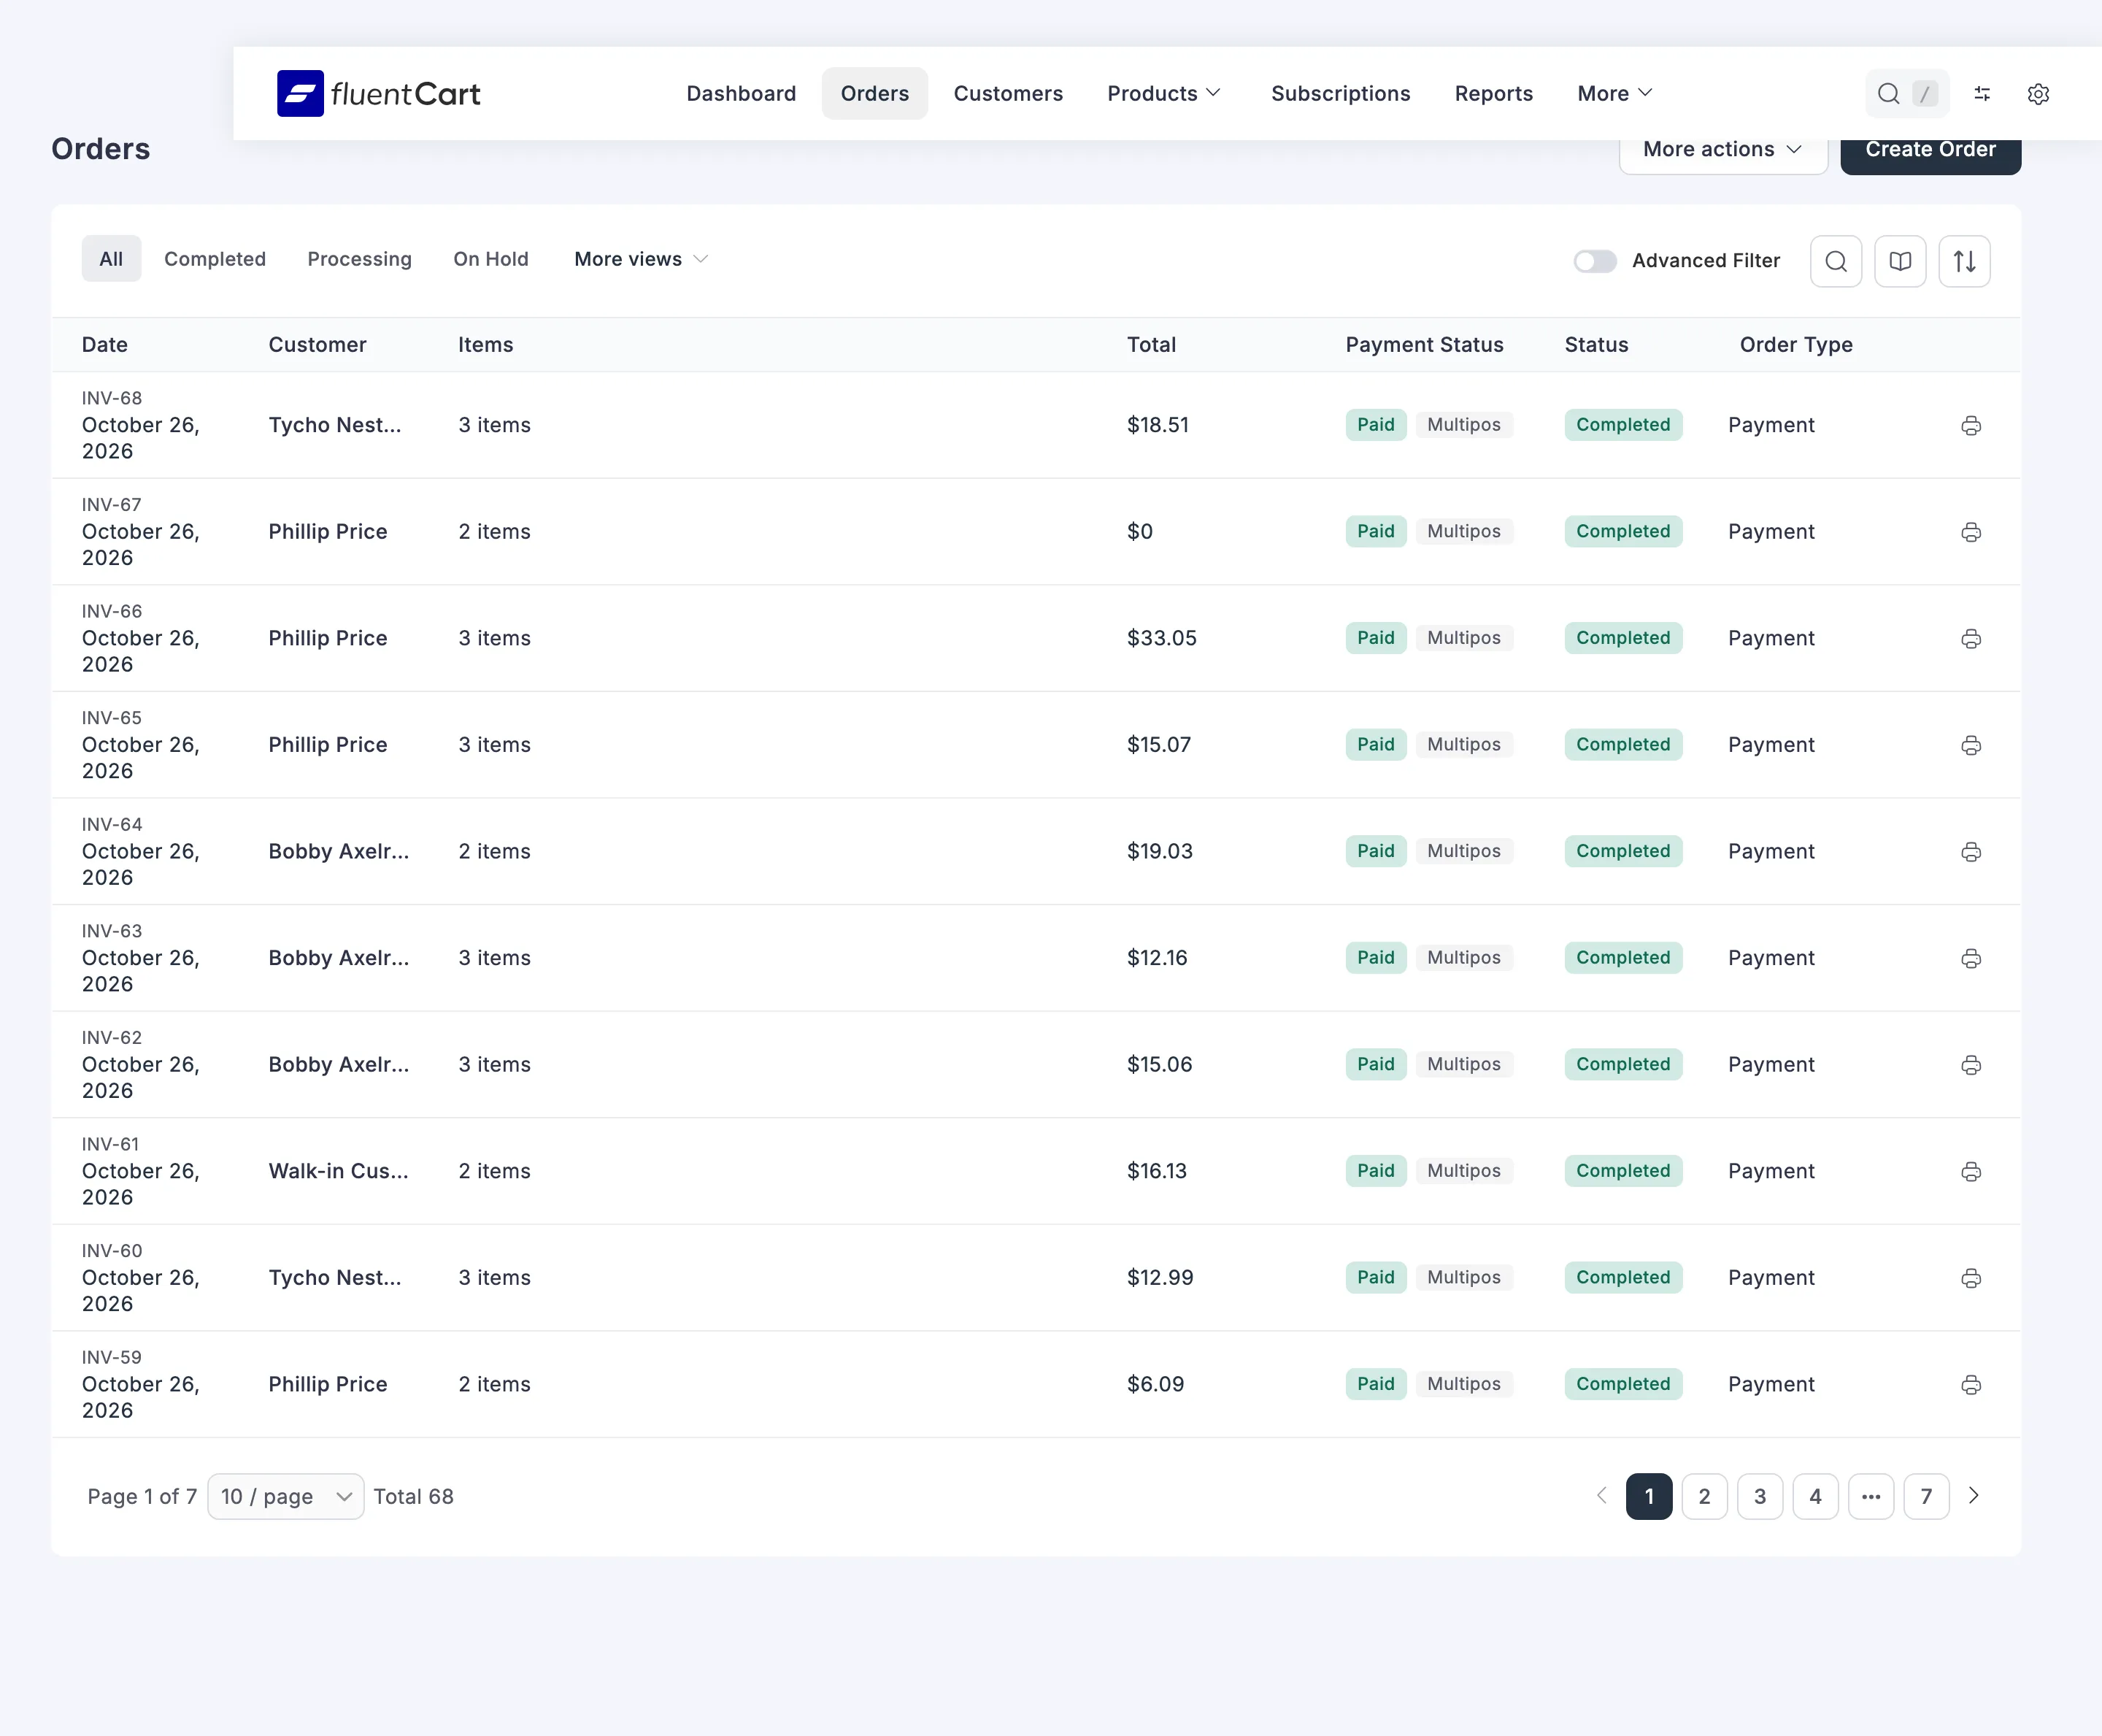2102x1736 pixels.
Task: Print receipt for order INV-68
Action: (x=1970, y=425)
